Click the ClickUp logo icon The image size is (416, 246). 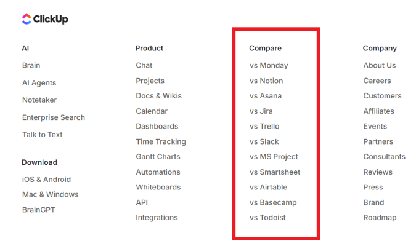(27, 19)
